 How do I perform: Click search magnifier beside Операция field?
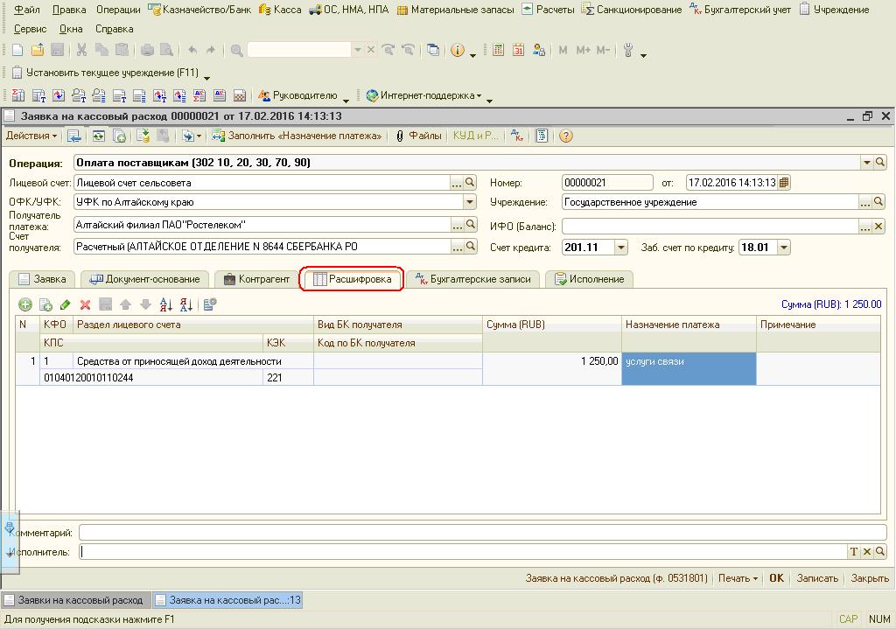[880, 163]
